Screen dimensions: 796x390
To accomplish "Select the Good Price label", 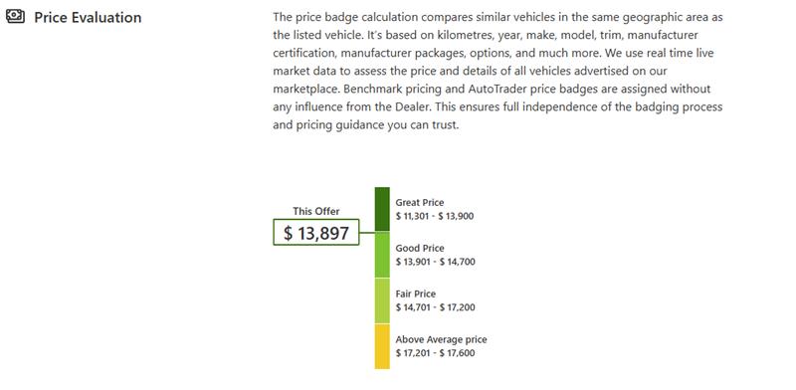I will point(420,249).
